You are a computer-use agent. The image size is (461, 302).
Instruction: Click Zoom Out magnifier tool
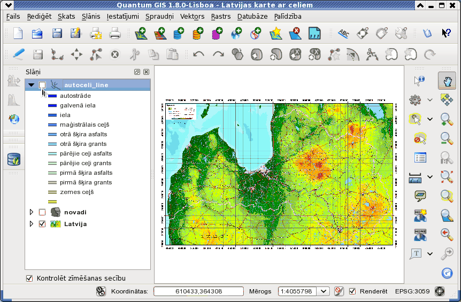(447, 138)
